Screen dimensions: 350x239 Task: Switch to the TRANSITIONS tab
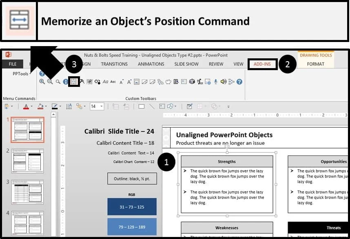114,64
